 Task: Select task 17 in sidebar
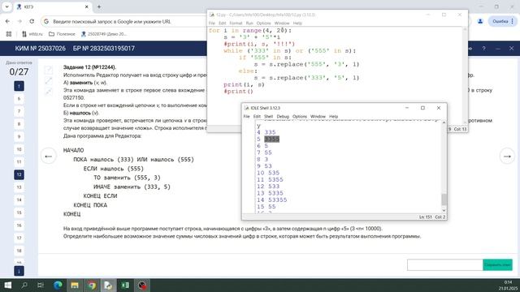tap(19, 238)
